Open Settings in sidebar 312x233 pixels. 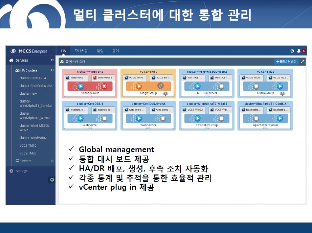coord(22,171)
